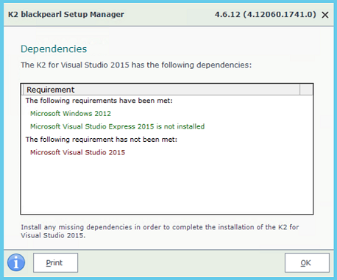
Task: Click the K2 blackpearl Setup Manager title
Action: click(x=66, y=15)
